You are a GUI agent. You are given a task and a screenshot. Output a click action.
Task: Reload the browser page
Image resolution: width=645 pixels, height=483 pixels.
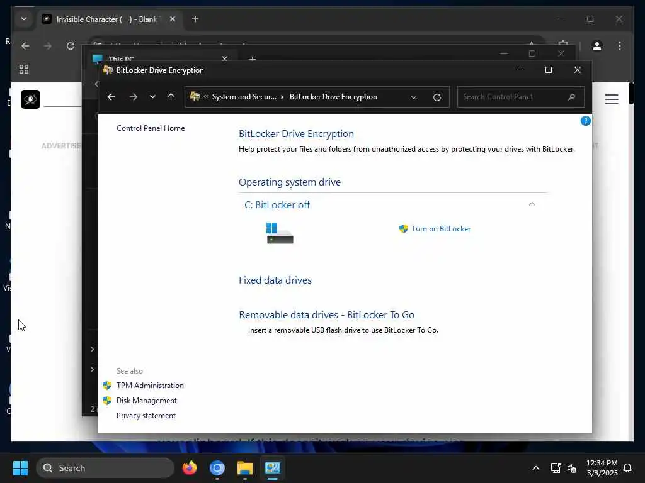[x=71, y=46]
